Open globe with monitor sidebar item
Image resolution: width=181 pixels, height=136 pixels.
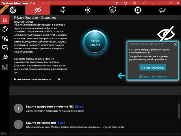pyautogui.click(x=5, y=29)
